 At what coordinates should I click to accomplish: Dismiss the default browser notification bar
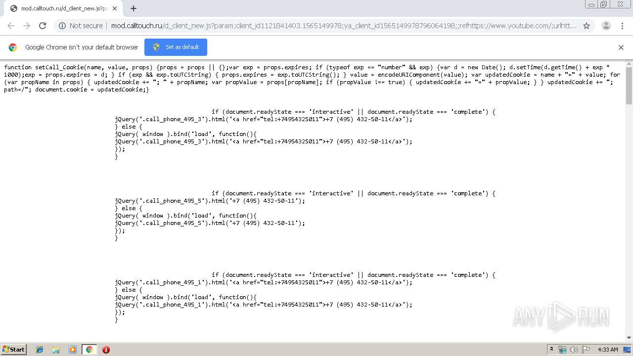click(x=621, y=47)
